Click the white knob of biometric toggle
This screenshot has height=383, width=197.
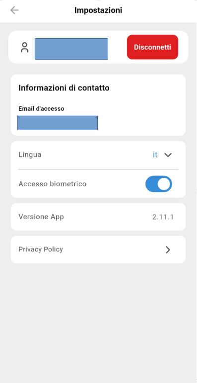pos(164,184)
